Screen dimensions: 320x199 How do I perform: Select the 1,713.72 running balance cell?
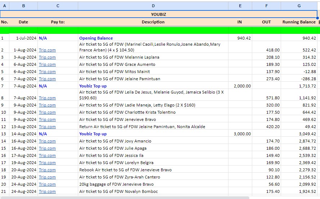(x=299, y=86)
